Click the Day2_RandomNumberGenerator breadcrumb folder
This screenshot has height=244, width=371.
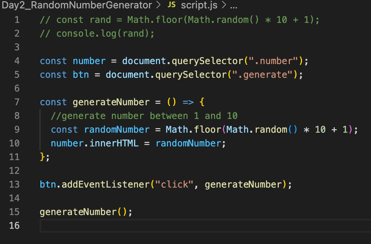(x=77, y=5)
